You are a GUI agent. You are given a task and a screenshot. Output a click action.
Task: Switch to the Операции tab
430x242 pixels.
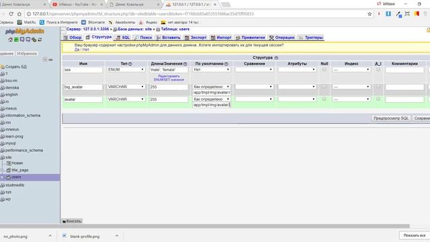282,38
